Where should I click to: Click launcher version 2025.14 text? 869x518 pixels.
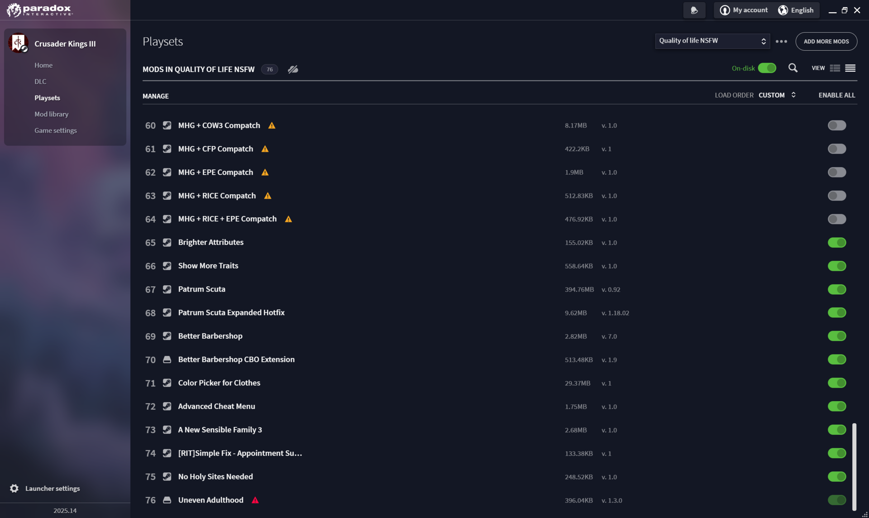65,510
